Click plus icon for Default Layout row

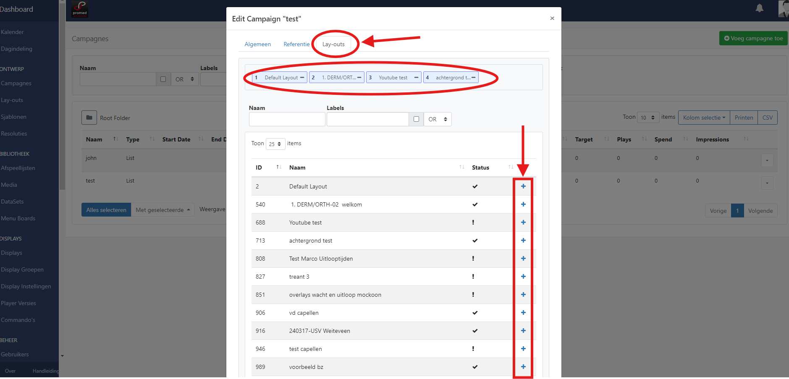tap(523, 186)
